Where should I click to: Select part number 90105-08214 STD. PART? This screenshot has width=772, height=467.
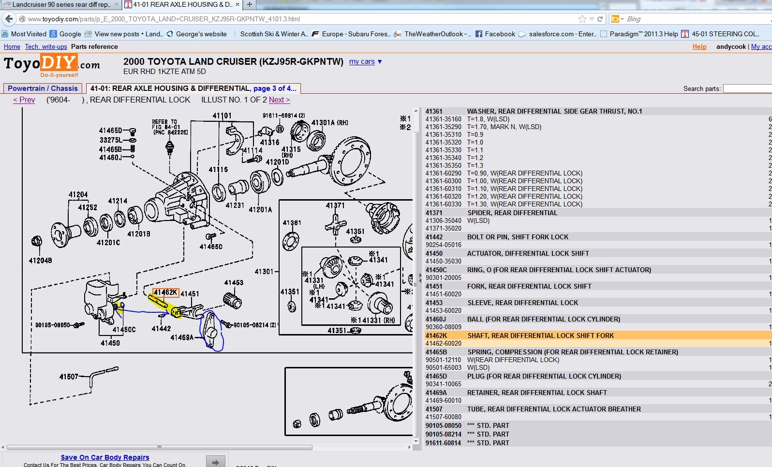click(x=443, y=434)
